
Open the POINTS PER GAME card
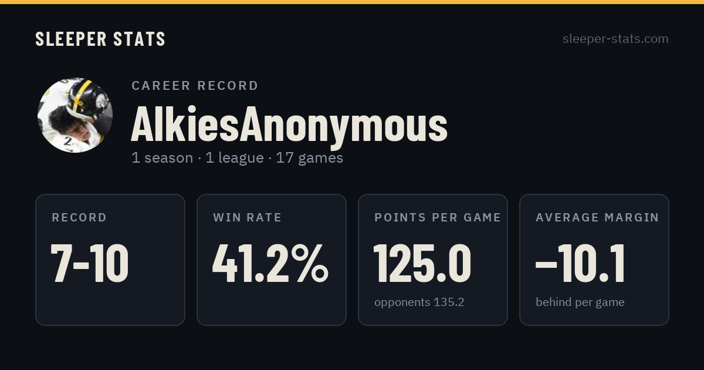click(x=433, y=260)
